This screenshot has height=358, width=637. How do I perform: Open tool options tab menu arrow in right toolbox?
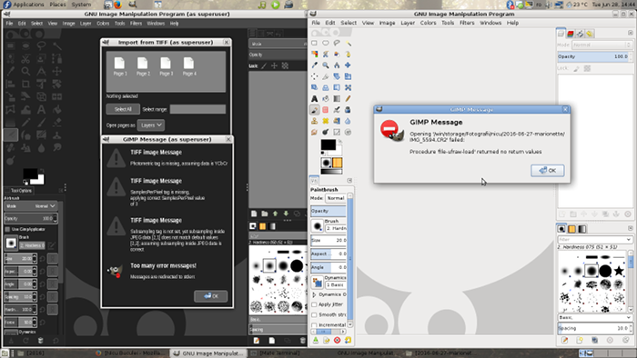(349, 181)
